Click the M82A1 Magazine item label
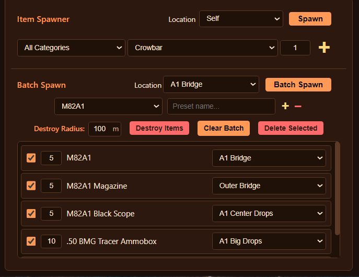 pyautogui.click(x=97, y=186)
